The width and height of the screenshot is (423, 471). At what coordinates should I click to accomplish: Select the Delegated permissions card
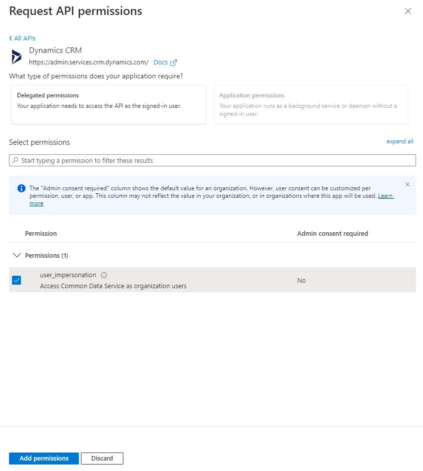coord(108,104)
